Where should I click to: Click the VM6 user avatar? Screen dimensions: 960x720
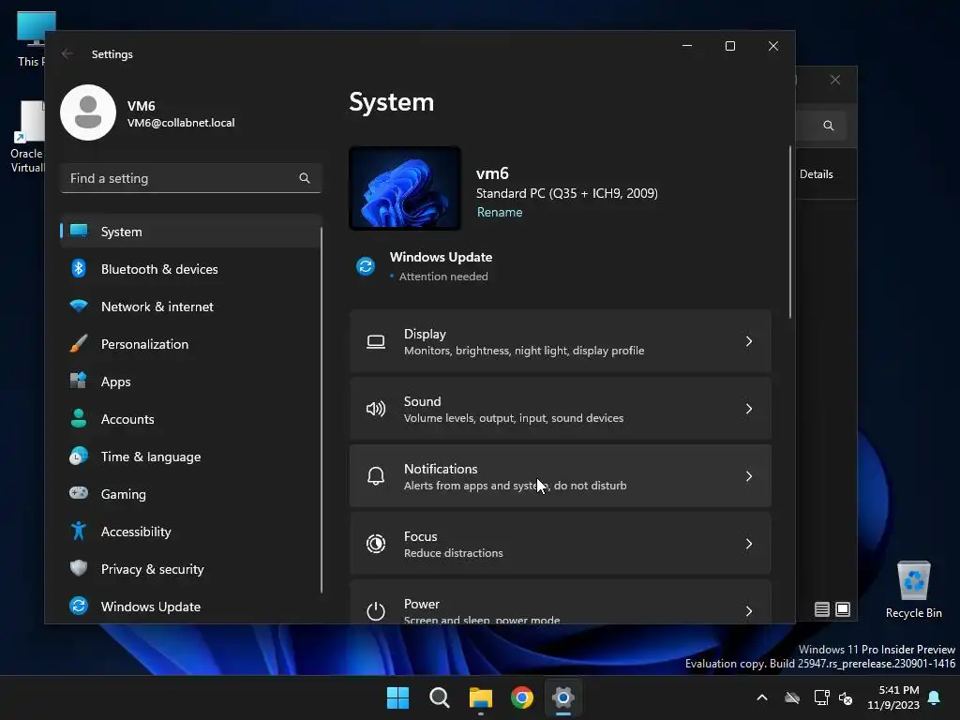click(88, 112)
